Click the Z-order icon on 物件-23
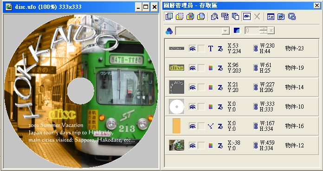 click(x=220, y=49)
